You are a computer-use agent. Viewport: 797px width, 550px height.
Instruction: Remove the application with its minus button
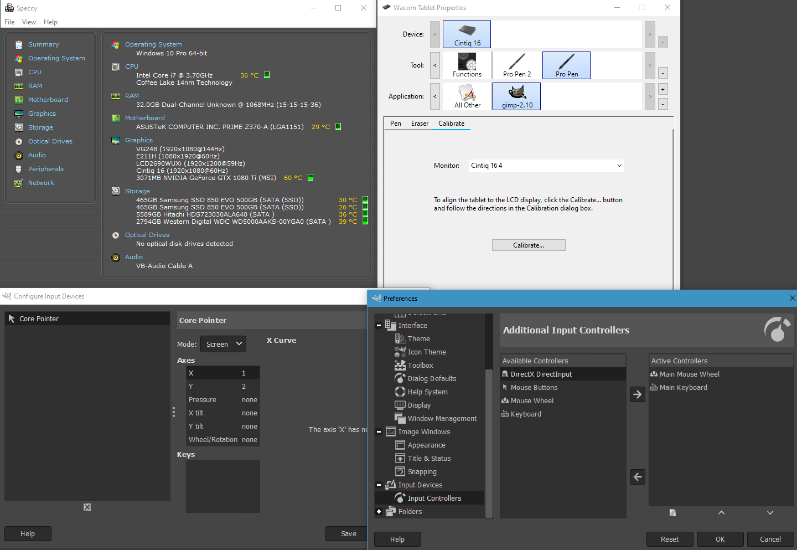click(x=663, y=104)
